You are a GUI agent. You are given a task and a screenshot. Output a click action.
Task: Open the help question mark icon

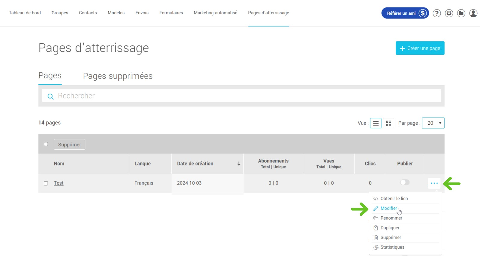tap(437, 13)
